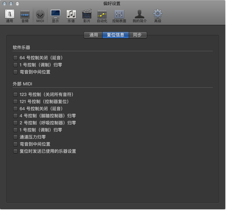This screenshot has height=210, width=226.
Task: Open the 自动化 (Automation) preferences icon
Action: (102, 16)
